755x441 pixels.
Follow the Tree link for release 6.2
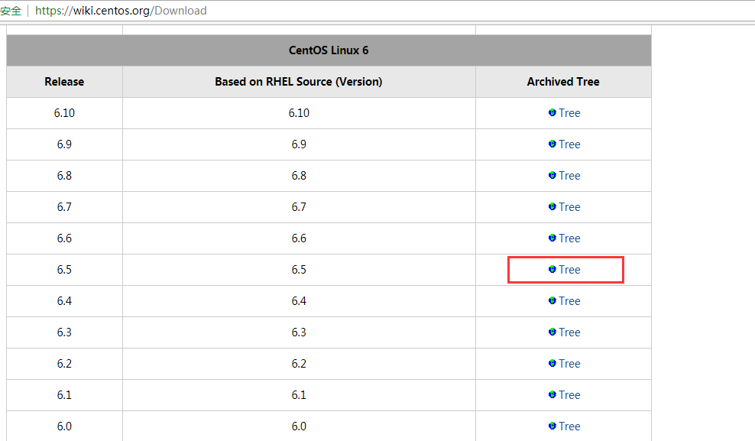tap(569, 364)
